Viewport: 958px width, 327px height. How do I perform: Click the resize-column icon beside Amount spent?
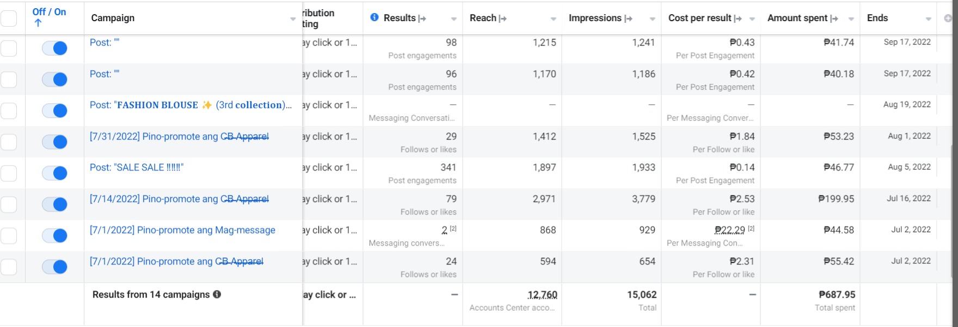pos(834,18)
